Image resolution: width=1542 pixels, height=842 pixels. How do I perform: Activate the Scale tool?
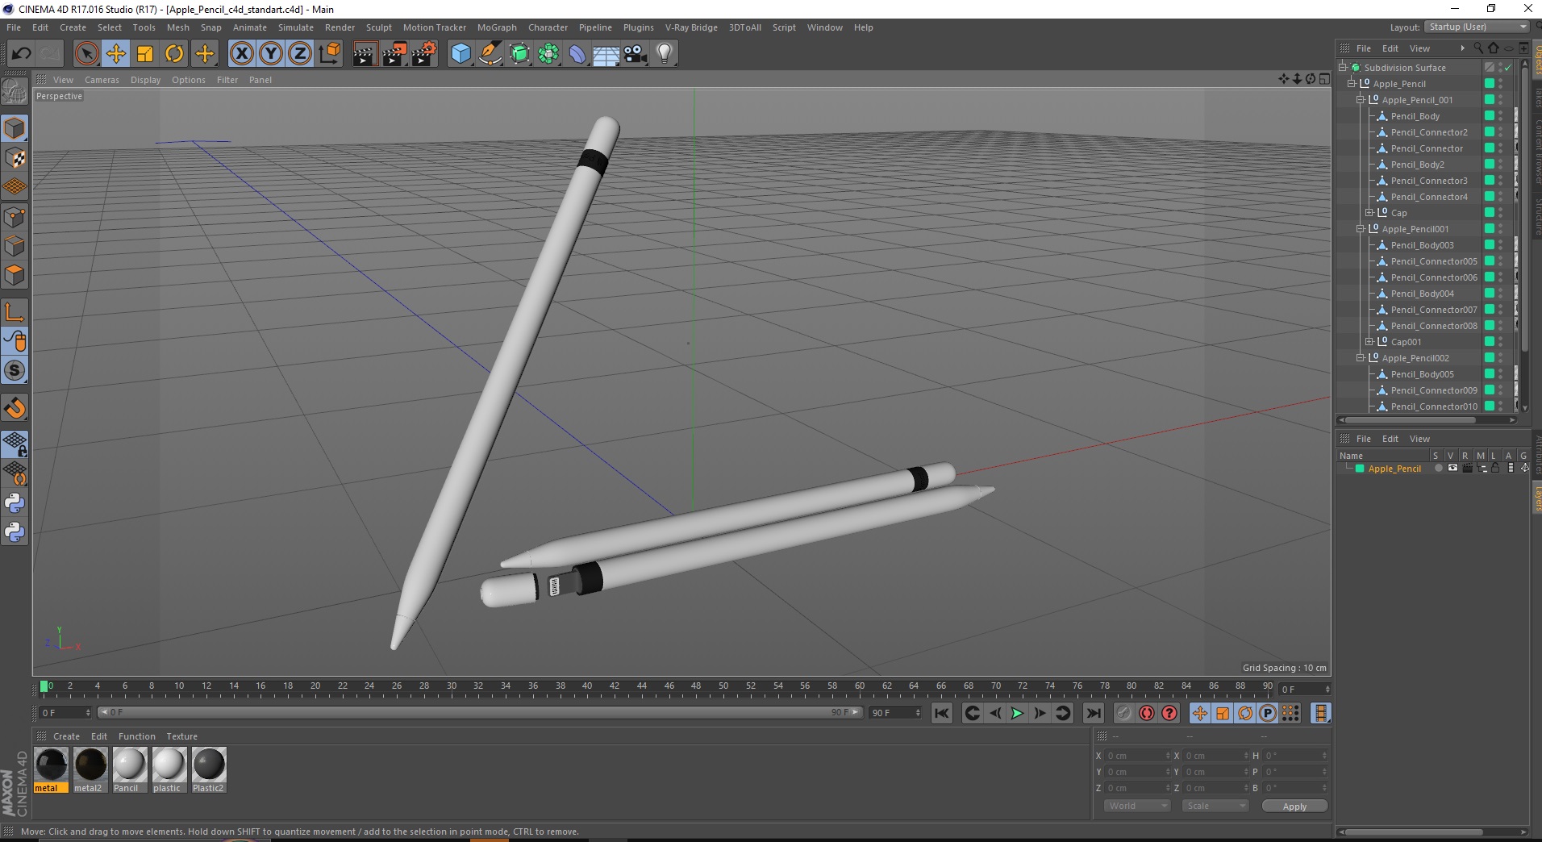pyautogui.click(x=145, y=54)
